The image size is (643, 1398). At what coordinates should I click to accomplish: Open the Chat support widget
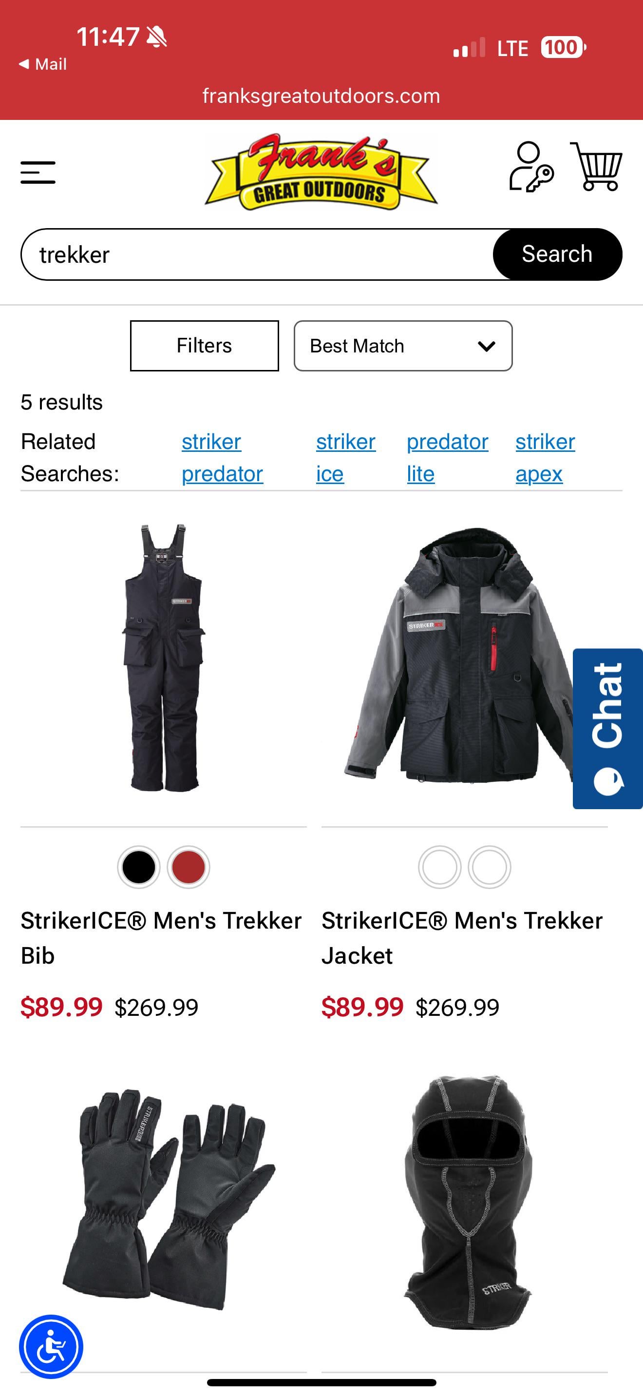pyautogui.click(x=608, y=728)
